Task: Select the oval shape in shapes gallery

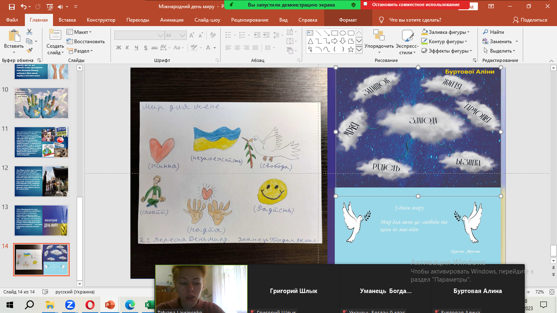Action: 343,33
